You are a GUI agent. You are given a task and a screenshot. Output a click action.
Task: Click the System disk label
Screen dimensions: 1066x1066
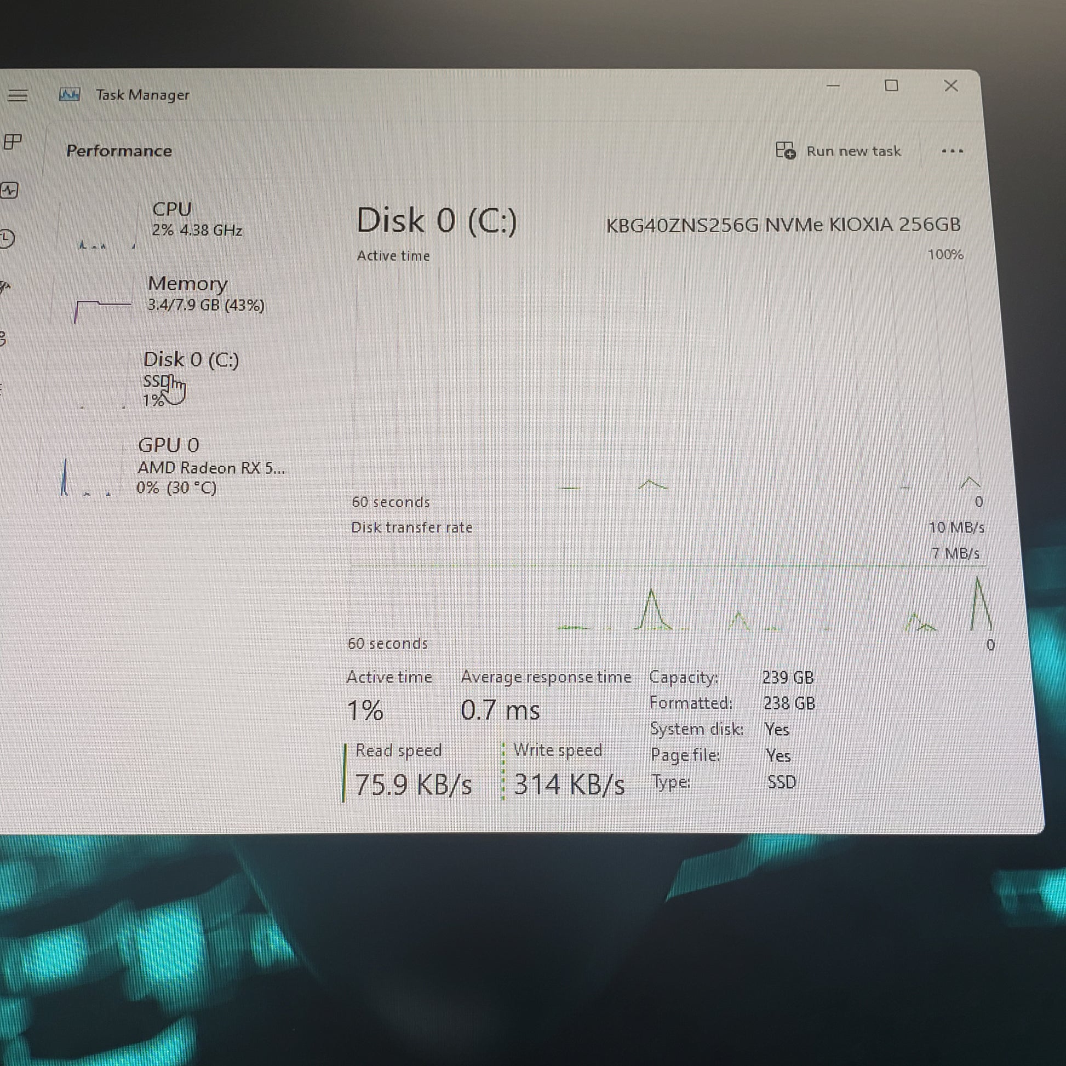[696, 729]
